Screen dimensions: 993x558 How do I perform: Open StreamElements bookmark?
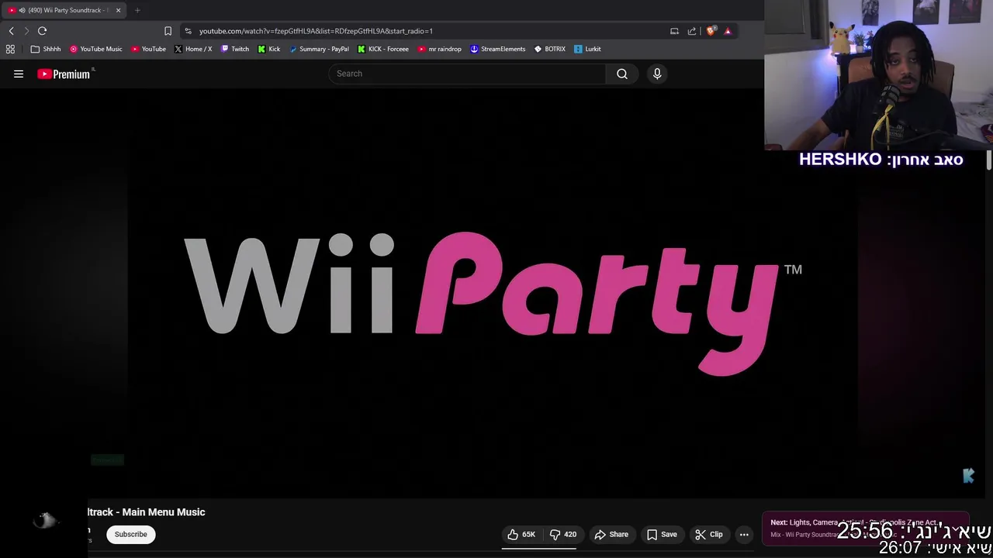pos(498,49)
